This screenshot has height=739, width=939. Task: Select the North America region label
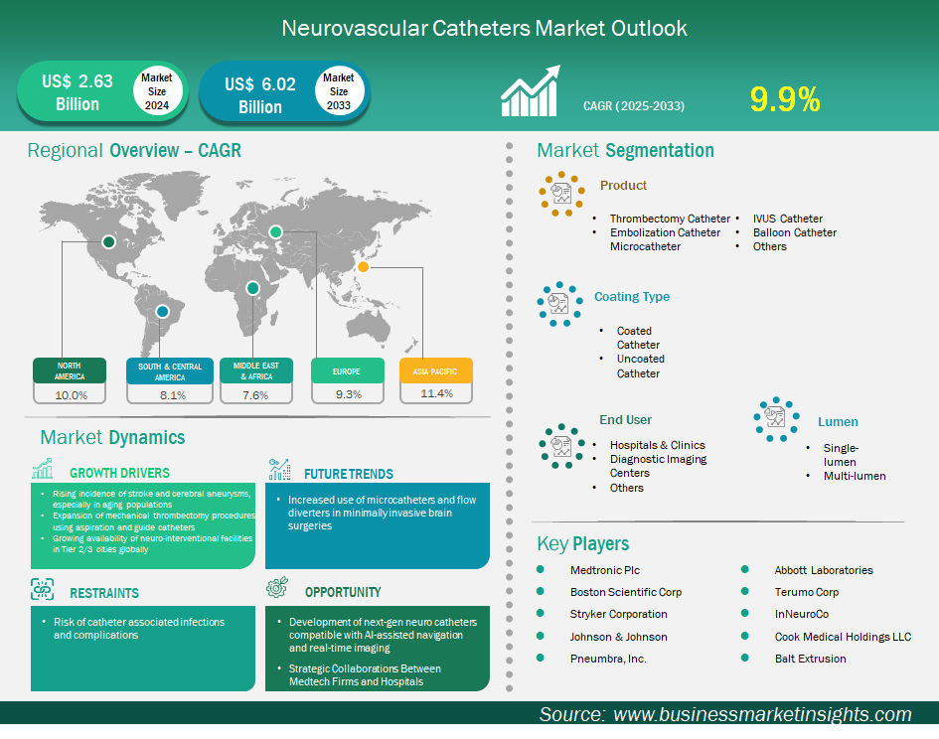tap(70, 370)
